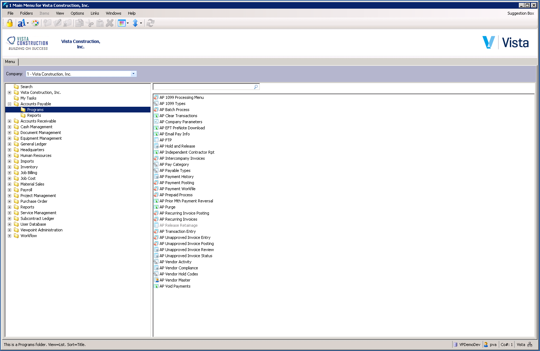The image size is (540, 351).
Task: Expand the Accounts Receivable node
Action: (10, 121)
